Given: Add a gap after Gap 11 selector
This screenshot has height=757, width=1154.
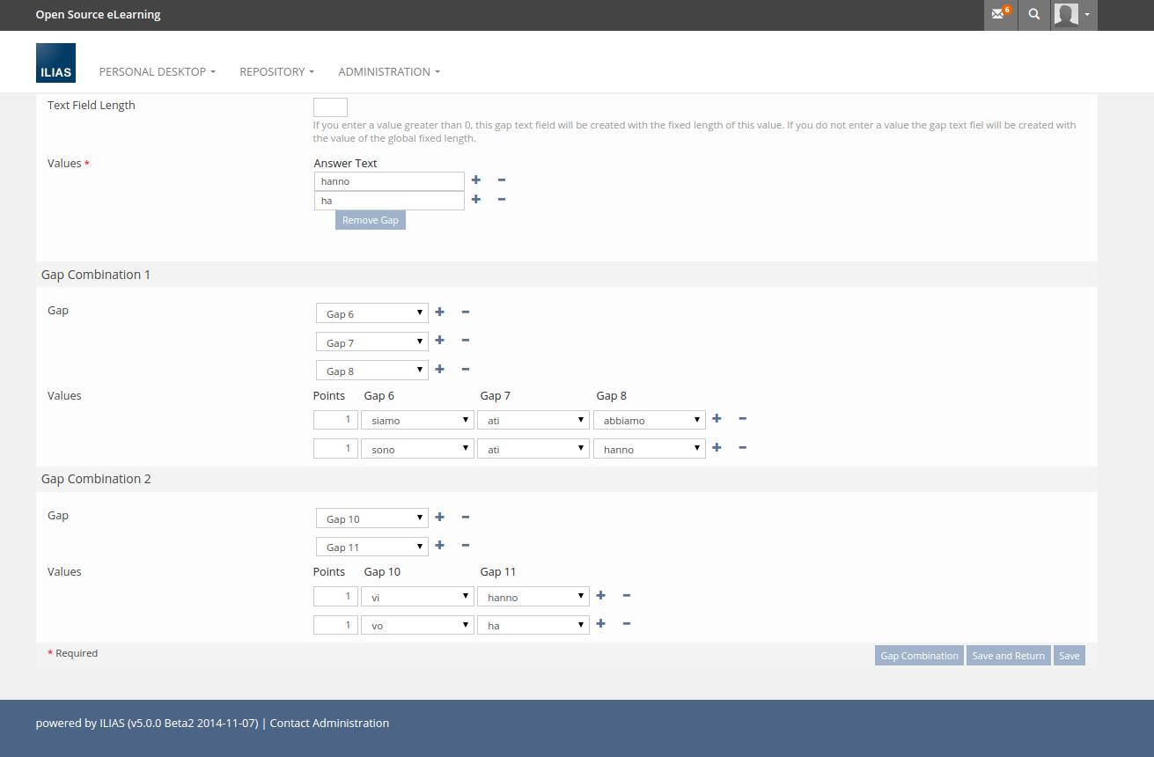Looking at the screenshot, I should (x=440, y=546).
